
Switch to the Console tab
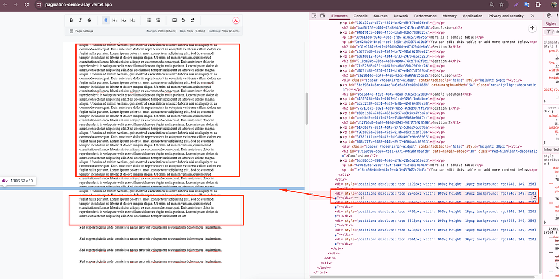(361, 16)
